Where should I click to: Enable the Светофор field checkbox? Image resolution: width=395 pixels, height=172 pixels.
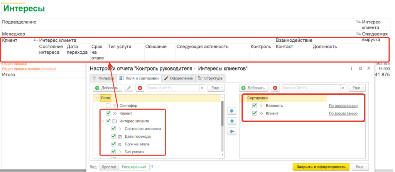(x=108, y=106)
